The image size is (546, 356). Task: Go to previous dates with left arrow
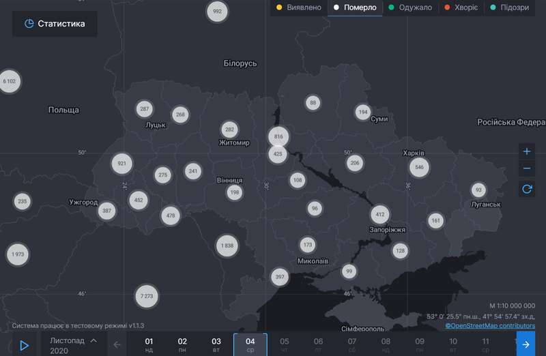tap(117, 344)
